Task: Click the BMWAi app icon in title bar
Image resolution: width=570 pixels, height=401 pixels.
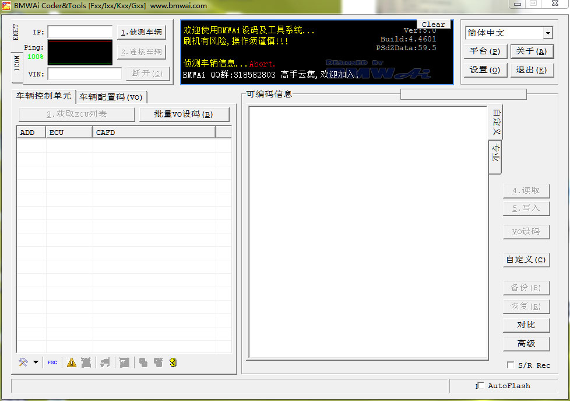Action: point(6,5)
